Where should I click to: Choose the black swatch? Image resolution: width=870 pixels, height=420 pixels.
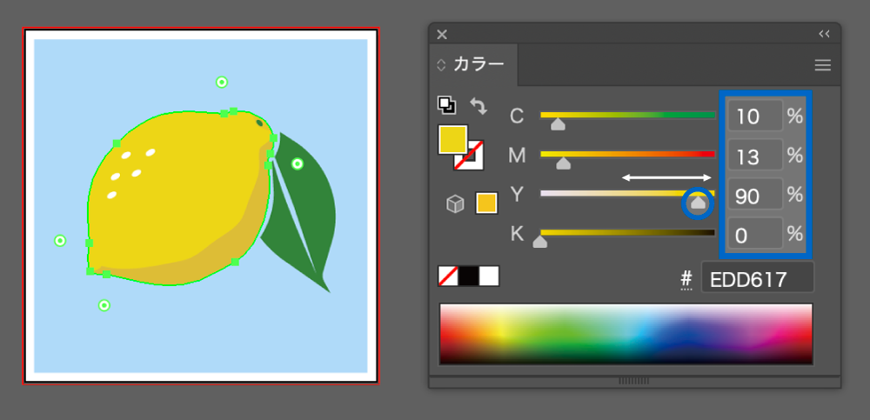point(469,276)
